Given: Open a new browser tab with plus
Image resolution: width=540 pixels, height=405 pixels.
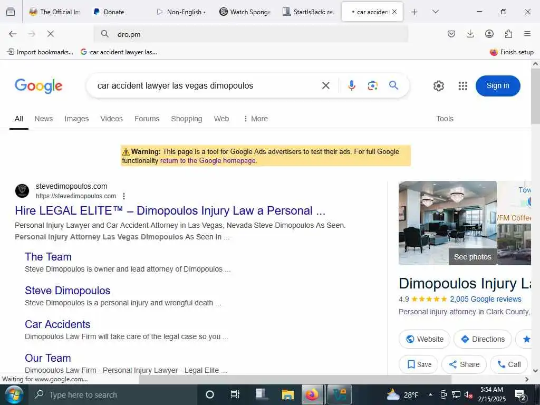Looking at the screenshot, I should pyautogui.click(x=414, y=12).
